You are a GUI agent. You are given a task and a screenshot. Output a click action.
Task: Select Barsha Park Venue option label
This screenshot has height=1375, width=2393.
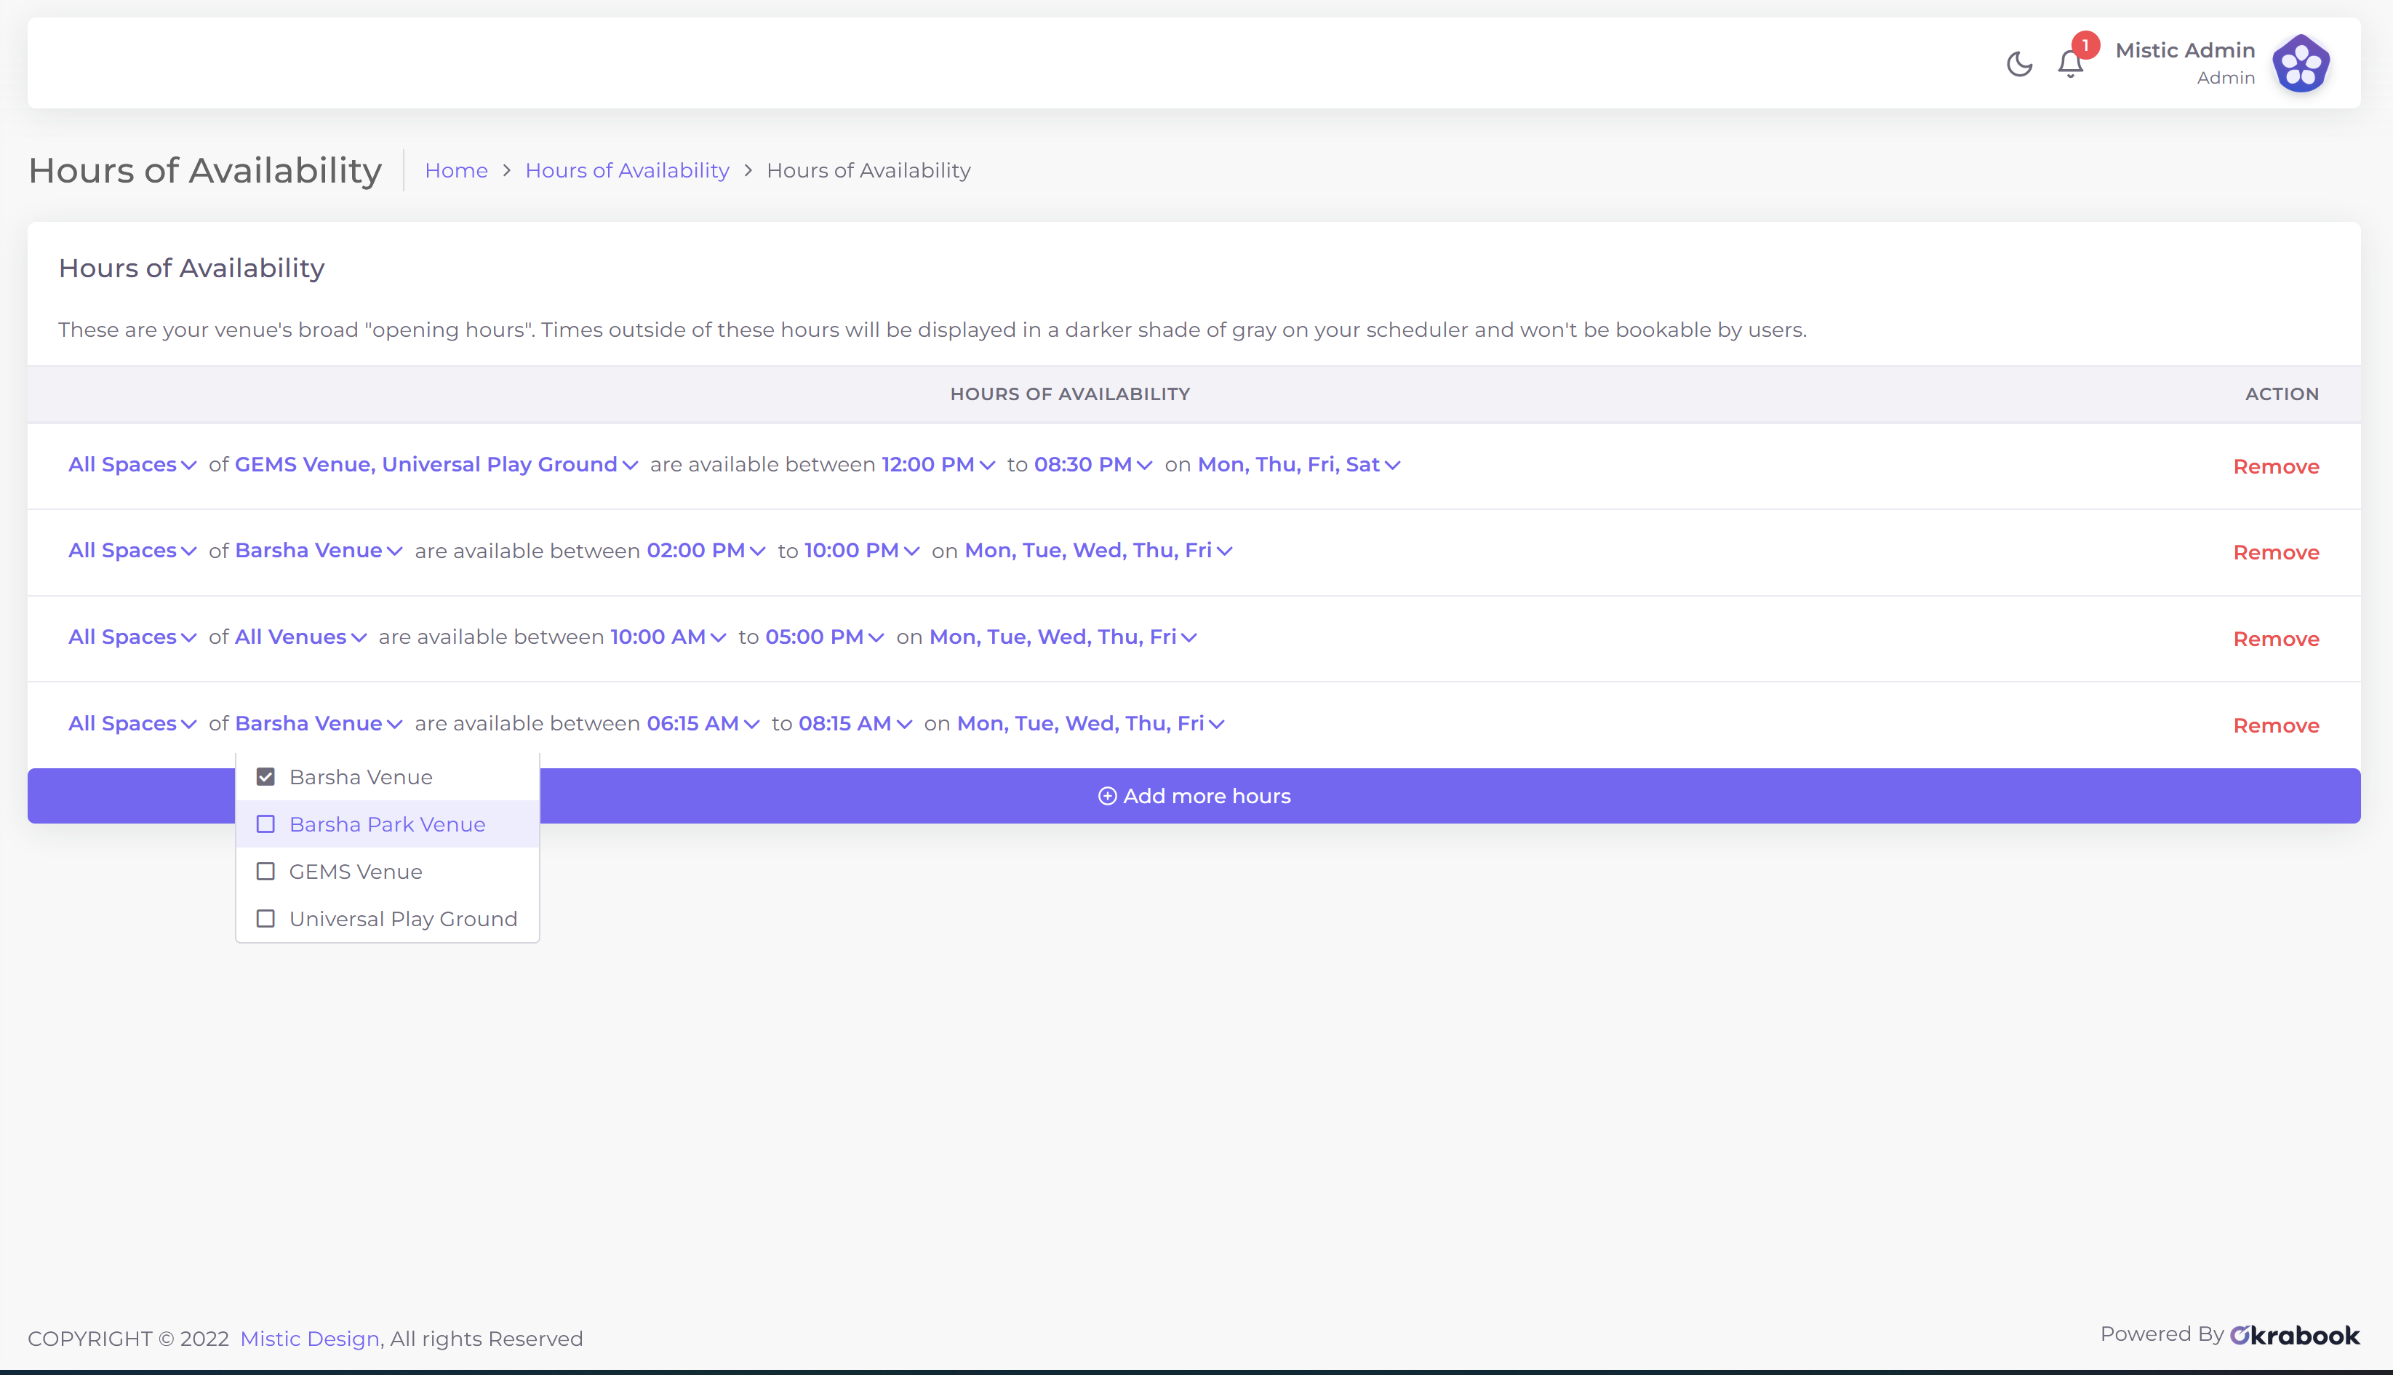point(387,824)
